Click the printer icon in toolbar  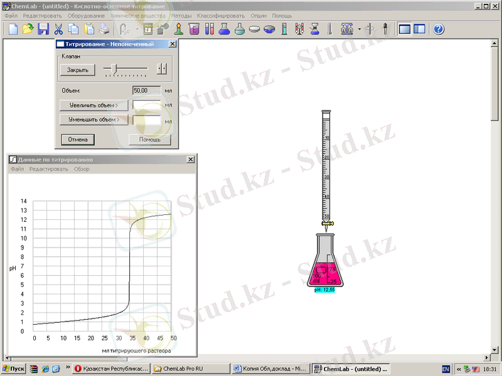(104, 29)
